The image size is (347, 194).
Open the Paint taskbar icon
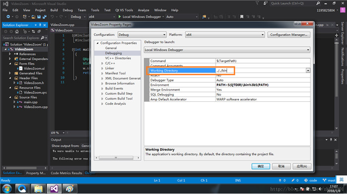70,189
